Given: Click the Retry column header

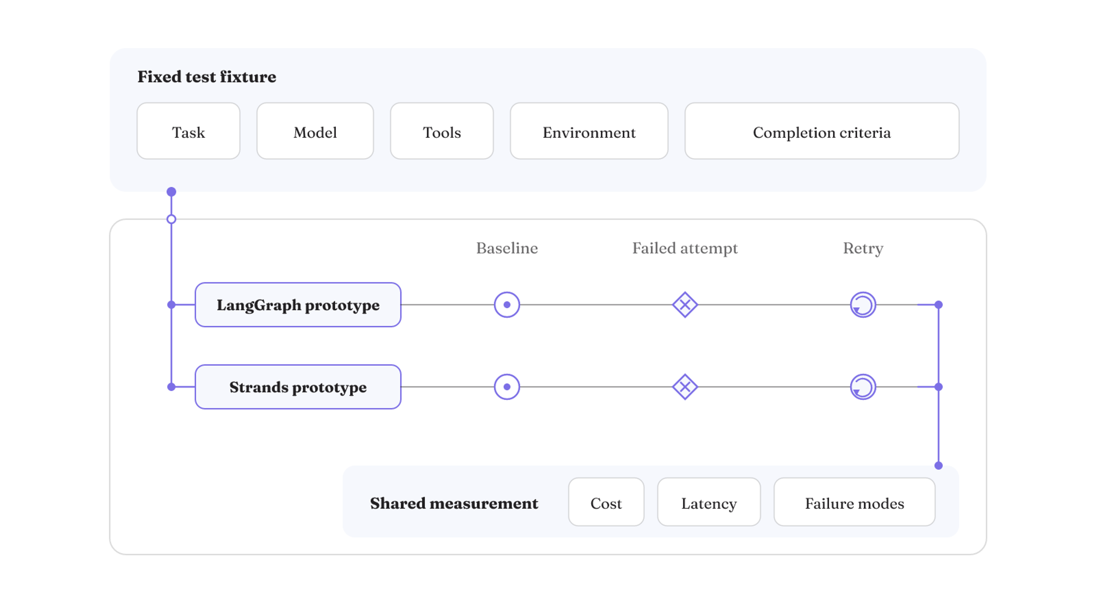Looking at the screenshot, I should (x=863, y=248).
